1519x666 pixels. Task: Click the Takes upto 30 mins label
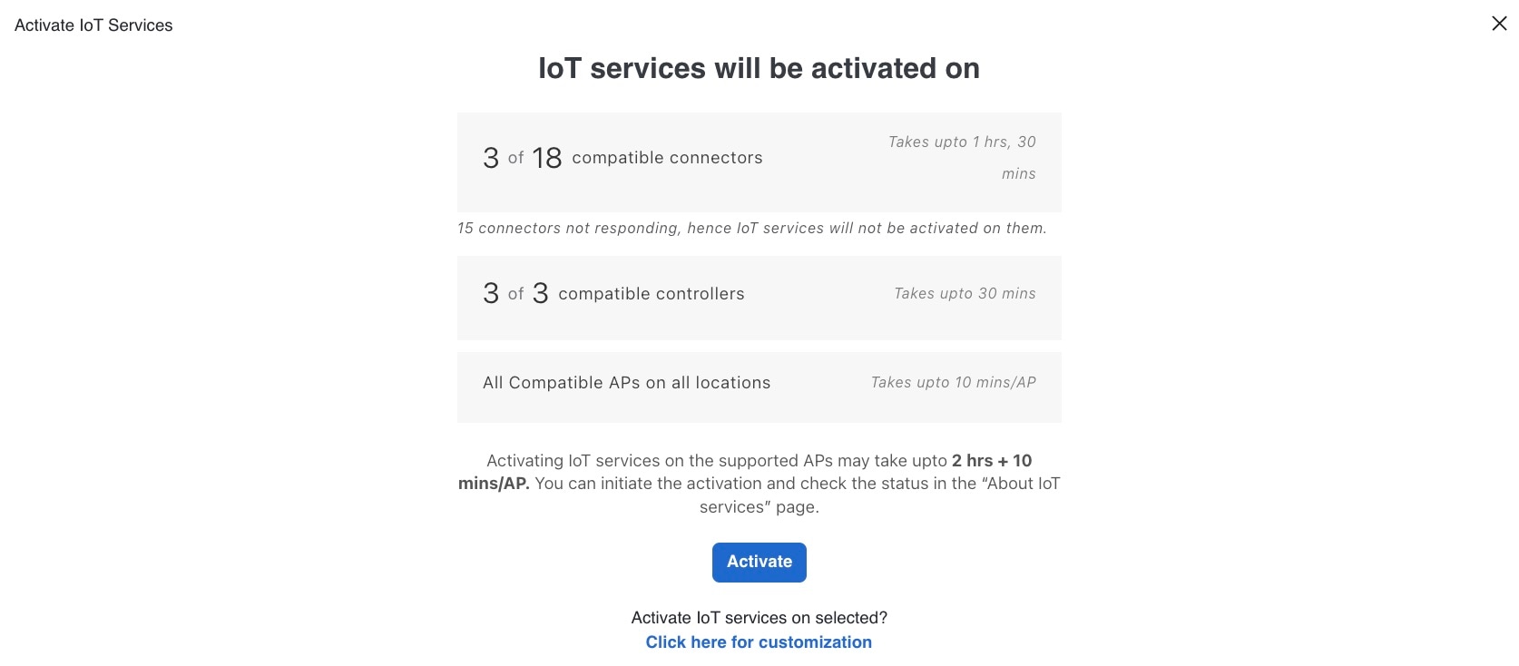pos(965,294)
